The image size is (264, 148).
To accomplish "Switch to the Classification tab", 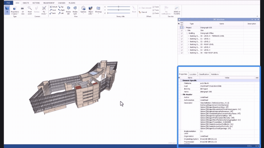I will click(x=204, y=74).
